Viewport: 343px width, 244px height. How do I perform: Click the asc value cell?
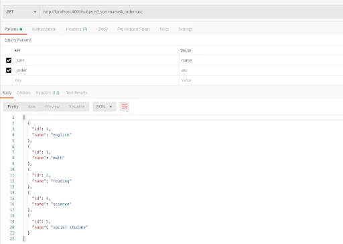coord(261,70)
